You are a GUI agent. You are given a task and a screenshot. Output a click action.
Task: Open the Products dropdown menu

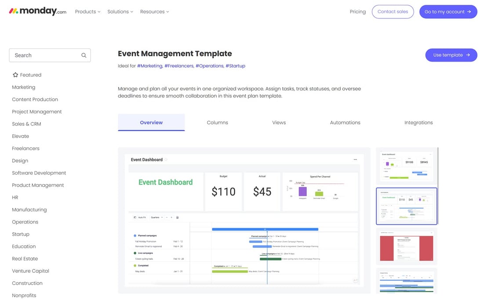[x=87, y=11]
